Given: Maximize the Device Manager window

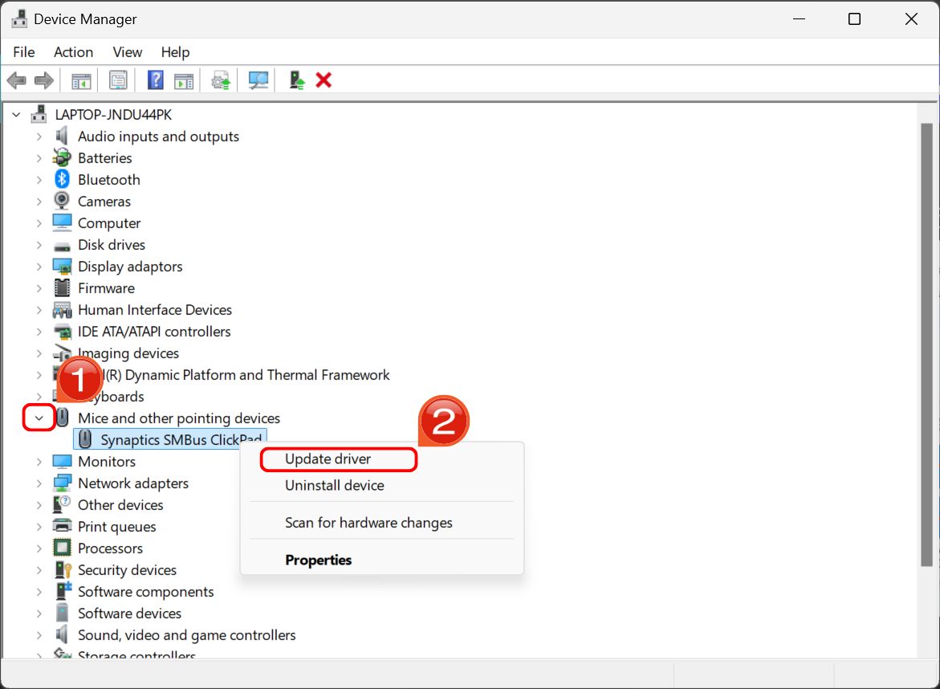Looking at the screenshot, I should tap(854, 19).
